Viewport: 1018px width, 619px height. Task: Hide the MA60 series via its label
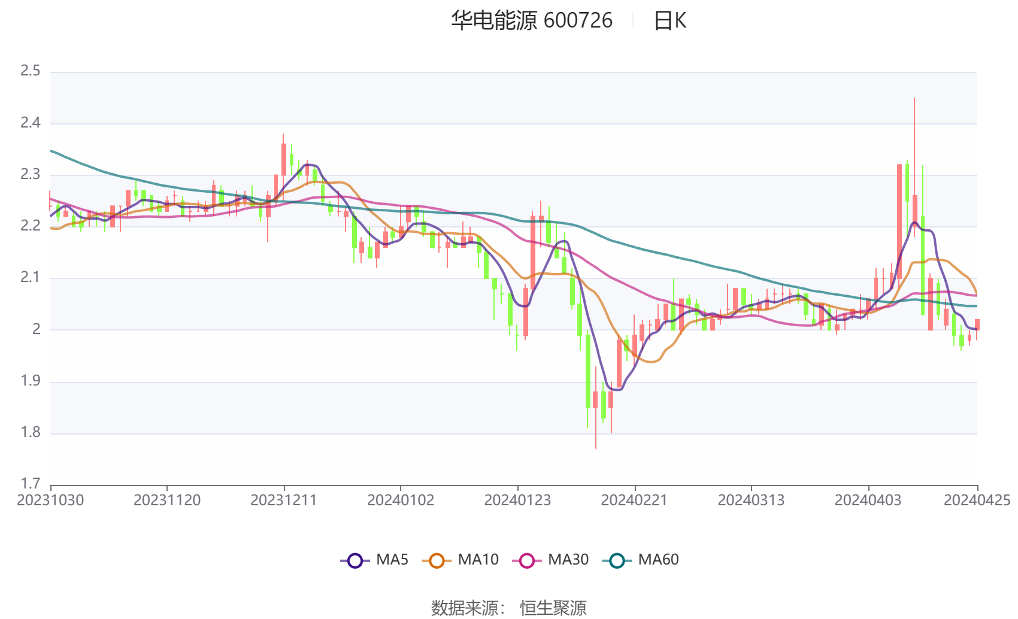(x=658, y=560)
